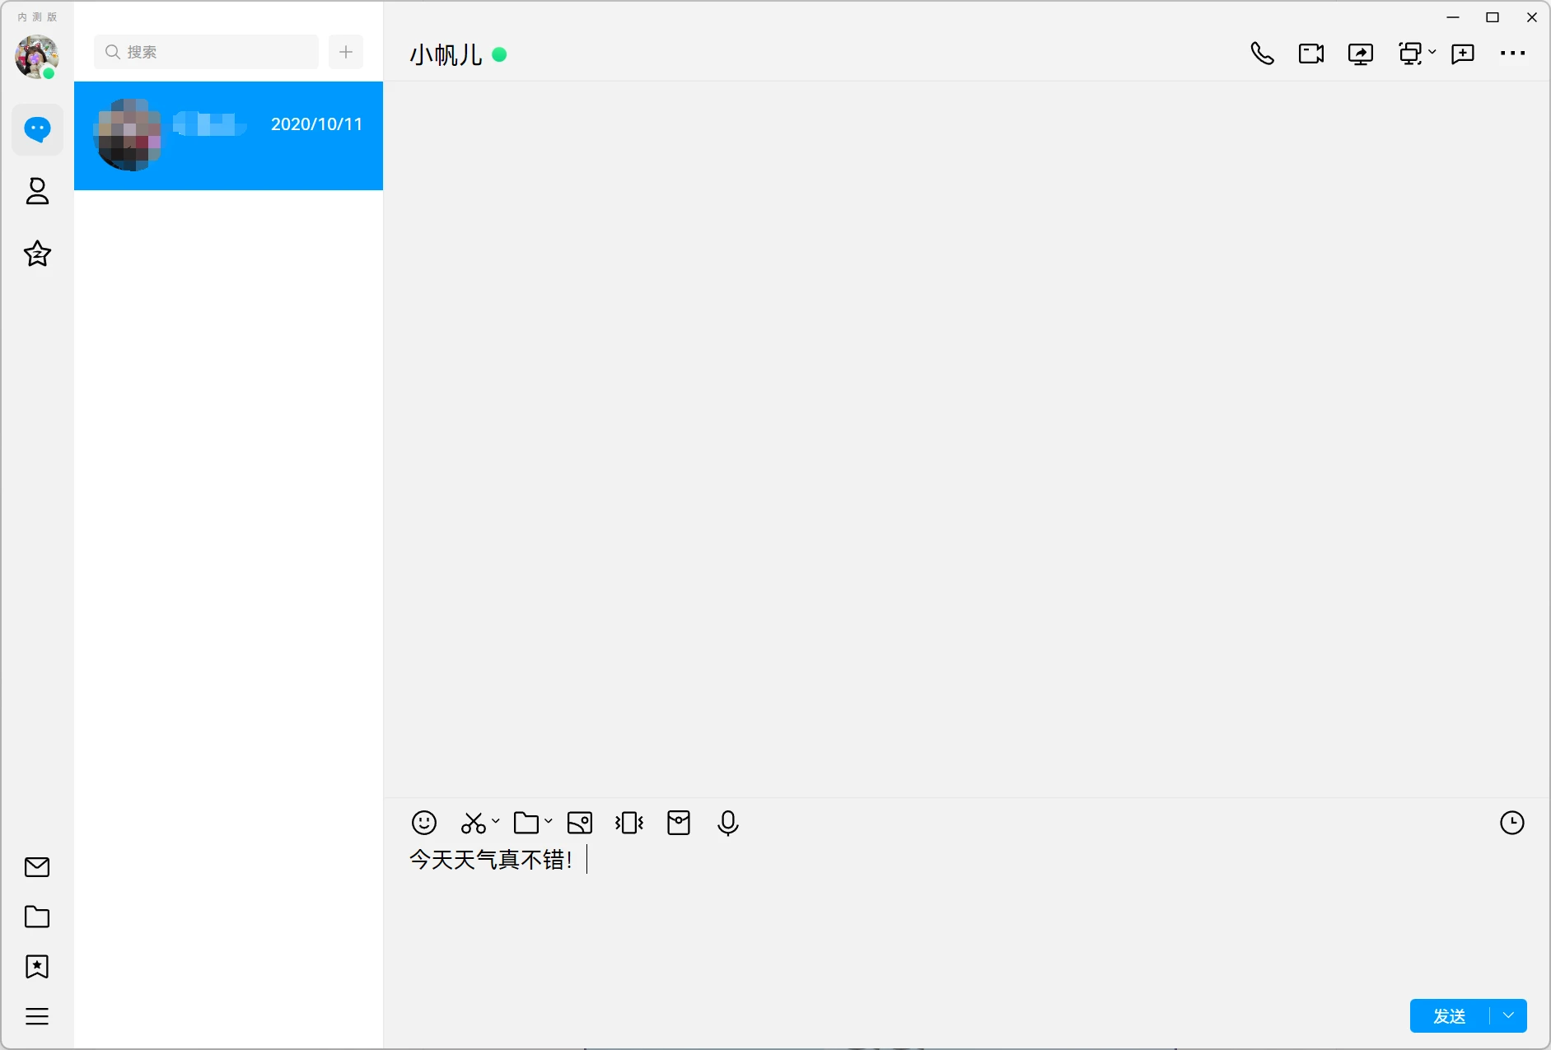
Task: Record a voice message with the microphone
Action: [728, 824]
